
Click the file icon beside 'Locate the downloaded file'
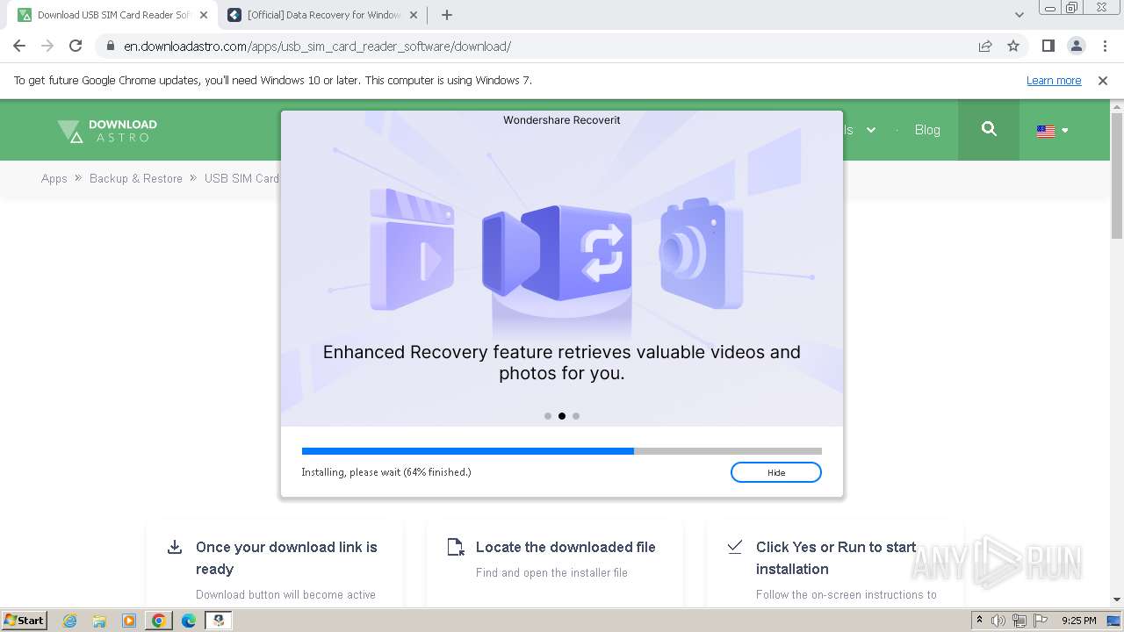tap(456, 547)
